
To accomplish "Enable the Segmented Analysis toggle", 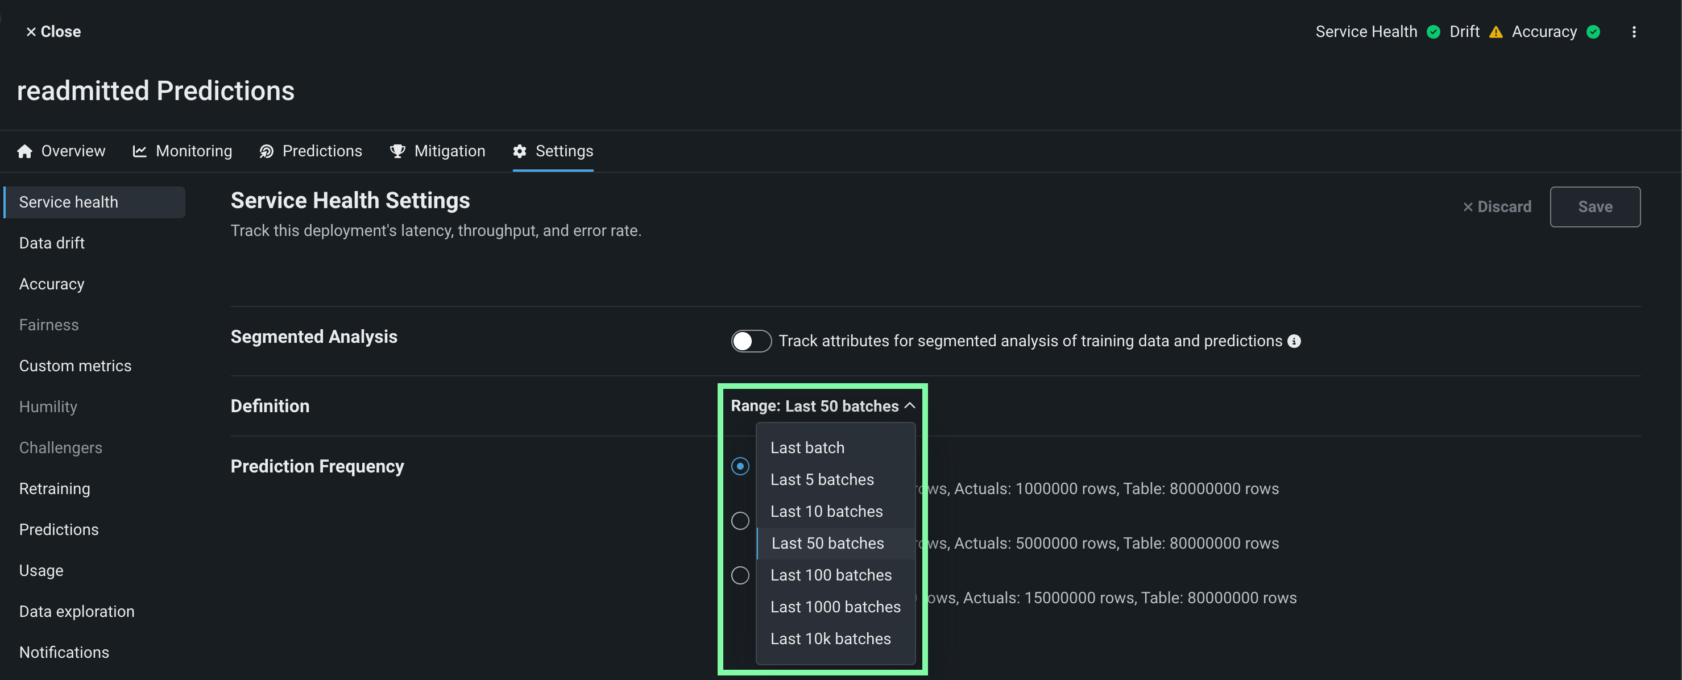I will point(751,341).
